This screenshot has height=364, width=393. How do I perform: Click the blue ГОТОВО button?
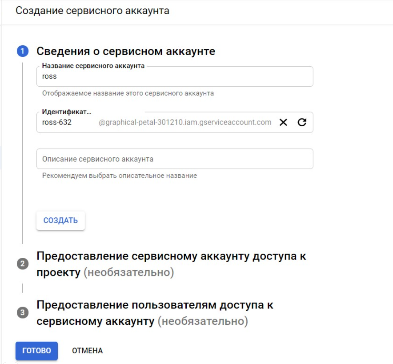(36, 351)
